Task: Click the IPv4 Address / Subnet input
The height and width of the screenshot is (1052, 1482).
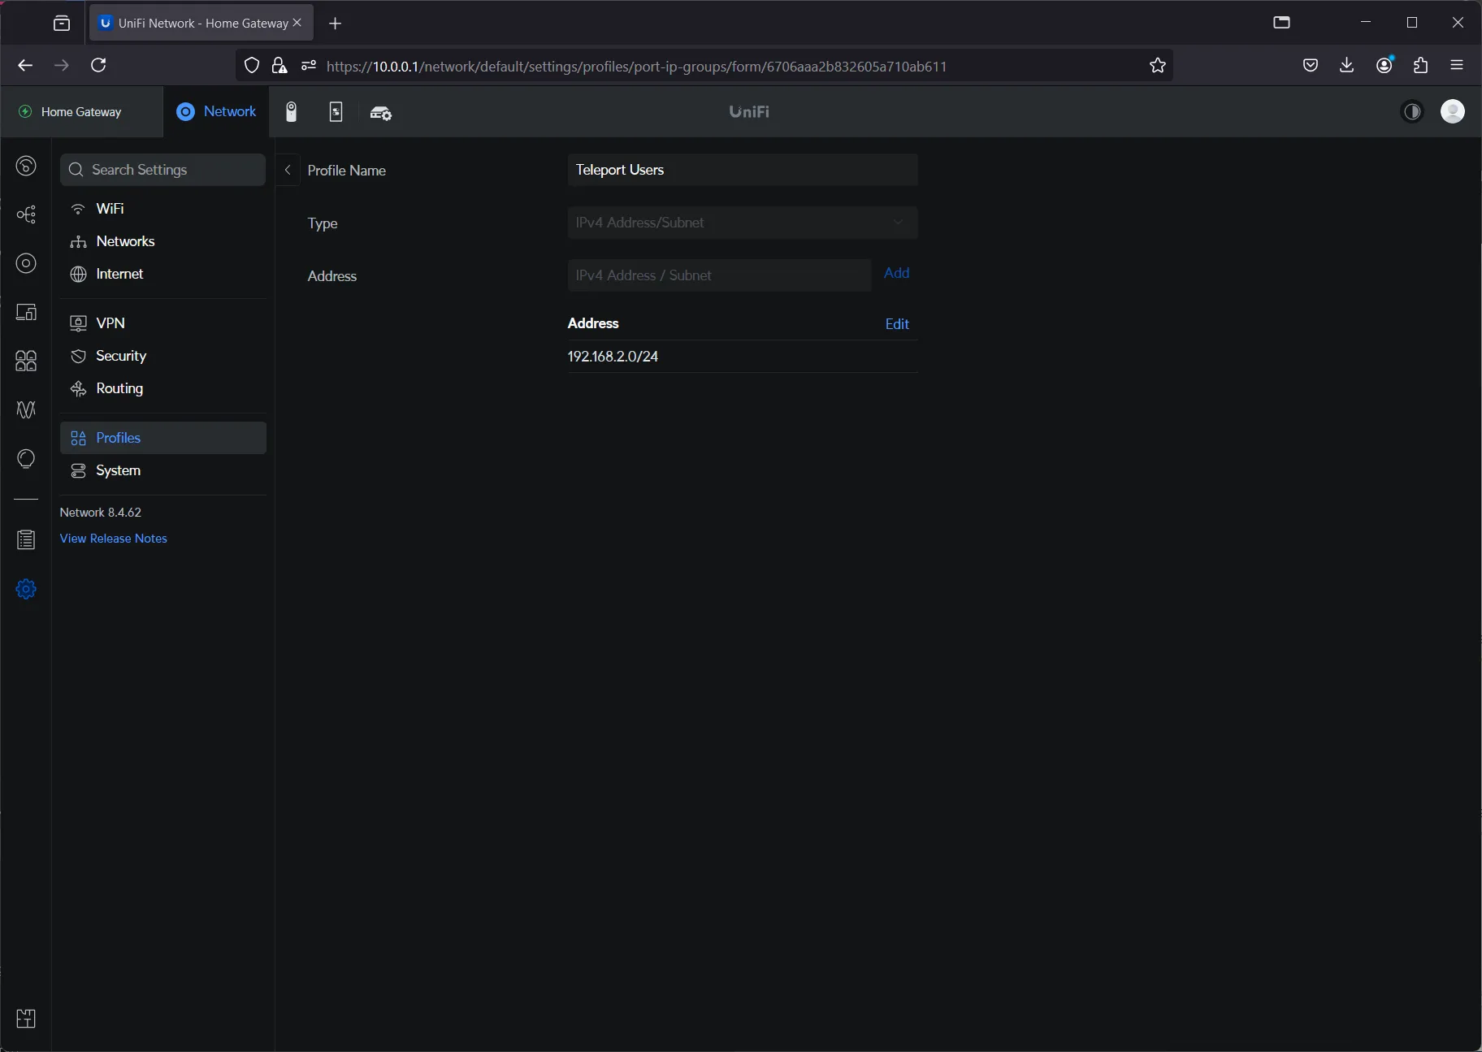Action: tap(719, 275)
